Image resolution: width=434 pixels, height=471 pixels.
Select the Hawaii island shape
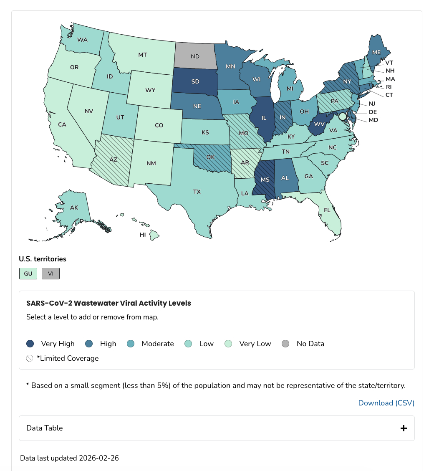pos(154,237)
